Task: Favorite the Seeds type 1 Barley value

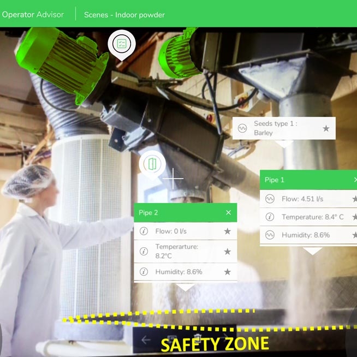Action: (x=326, y=128)
